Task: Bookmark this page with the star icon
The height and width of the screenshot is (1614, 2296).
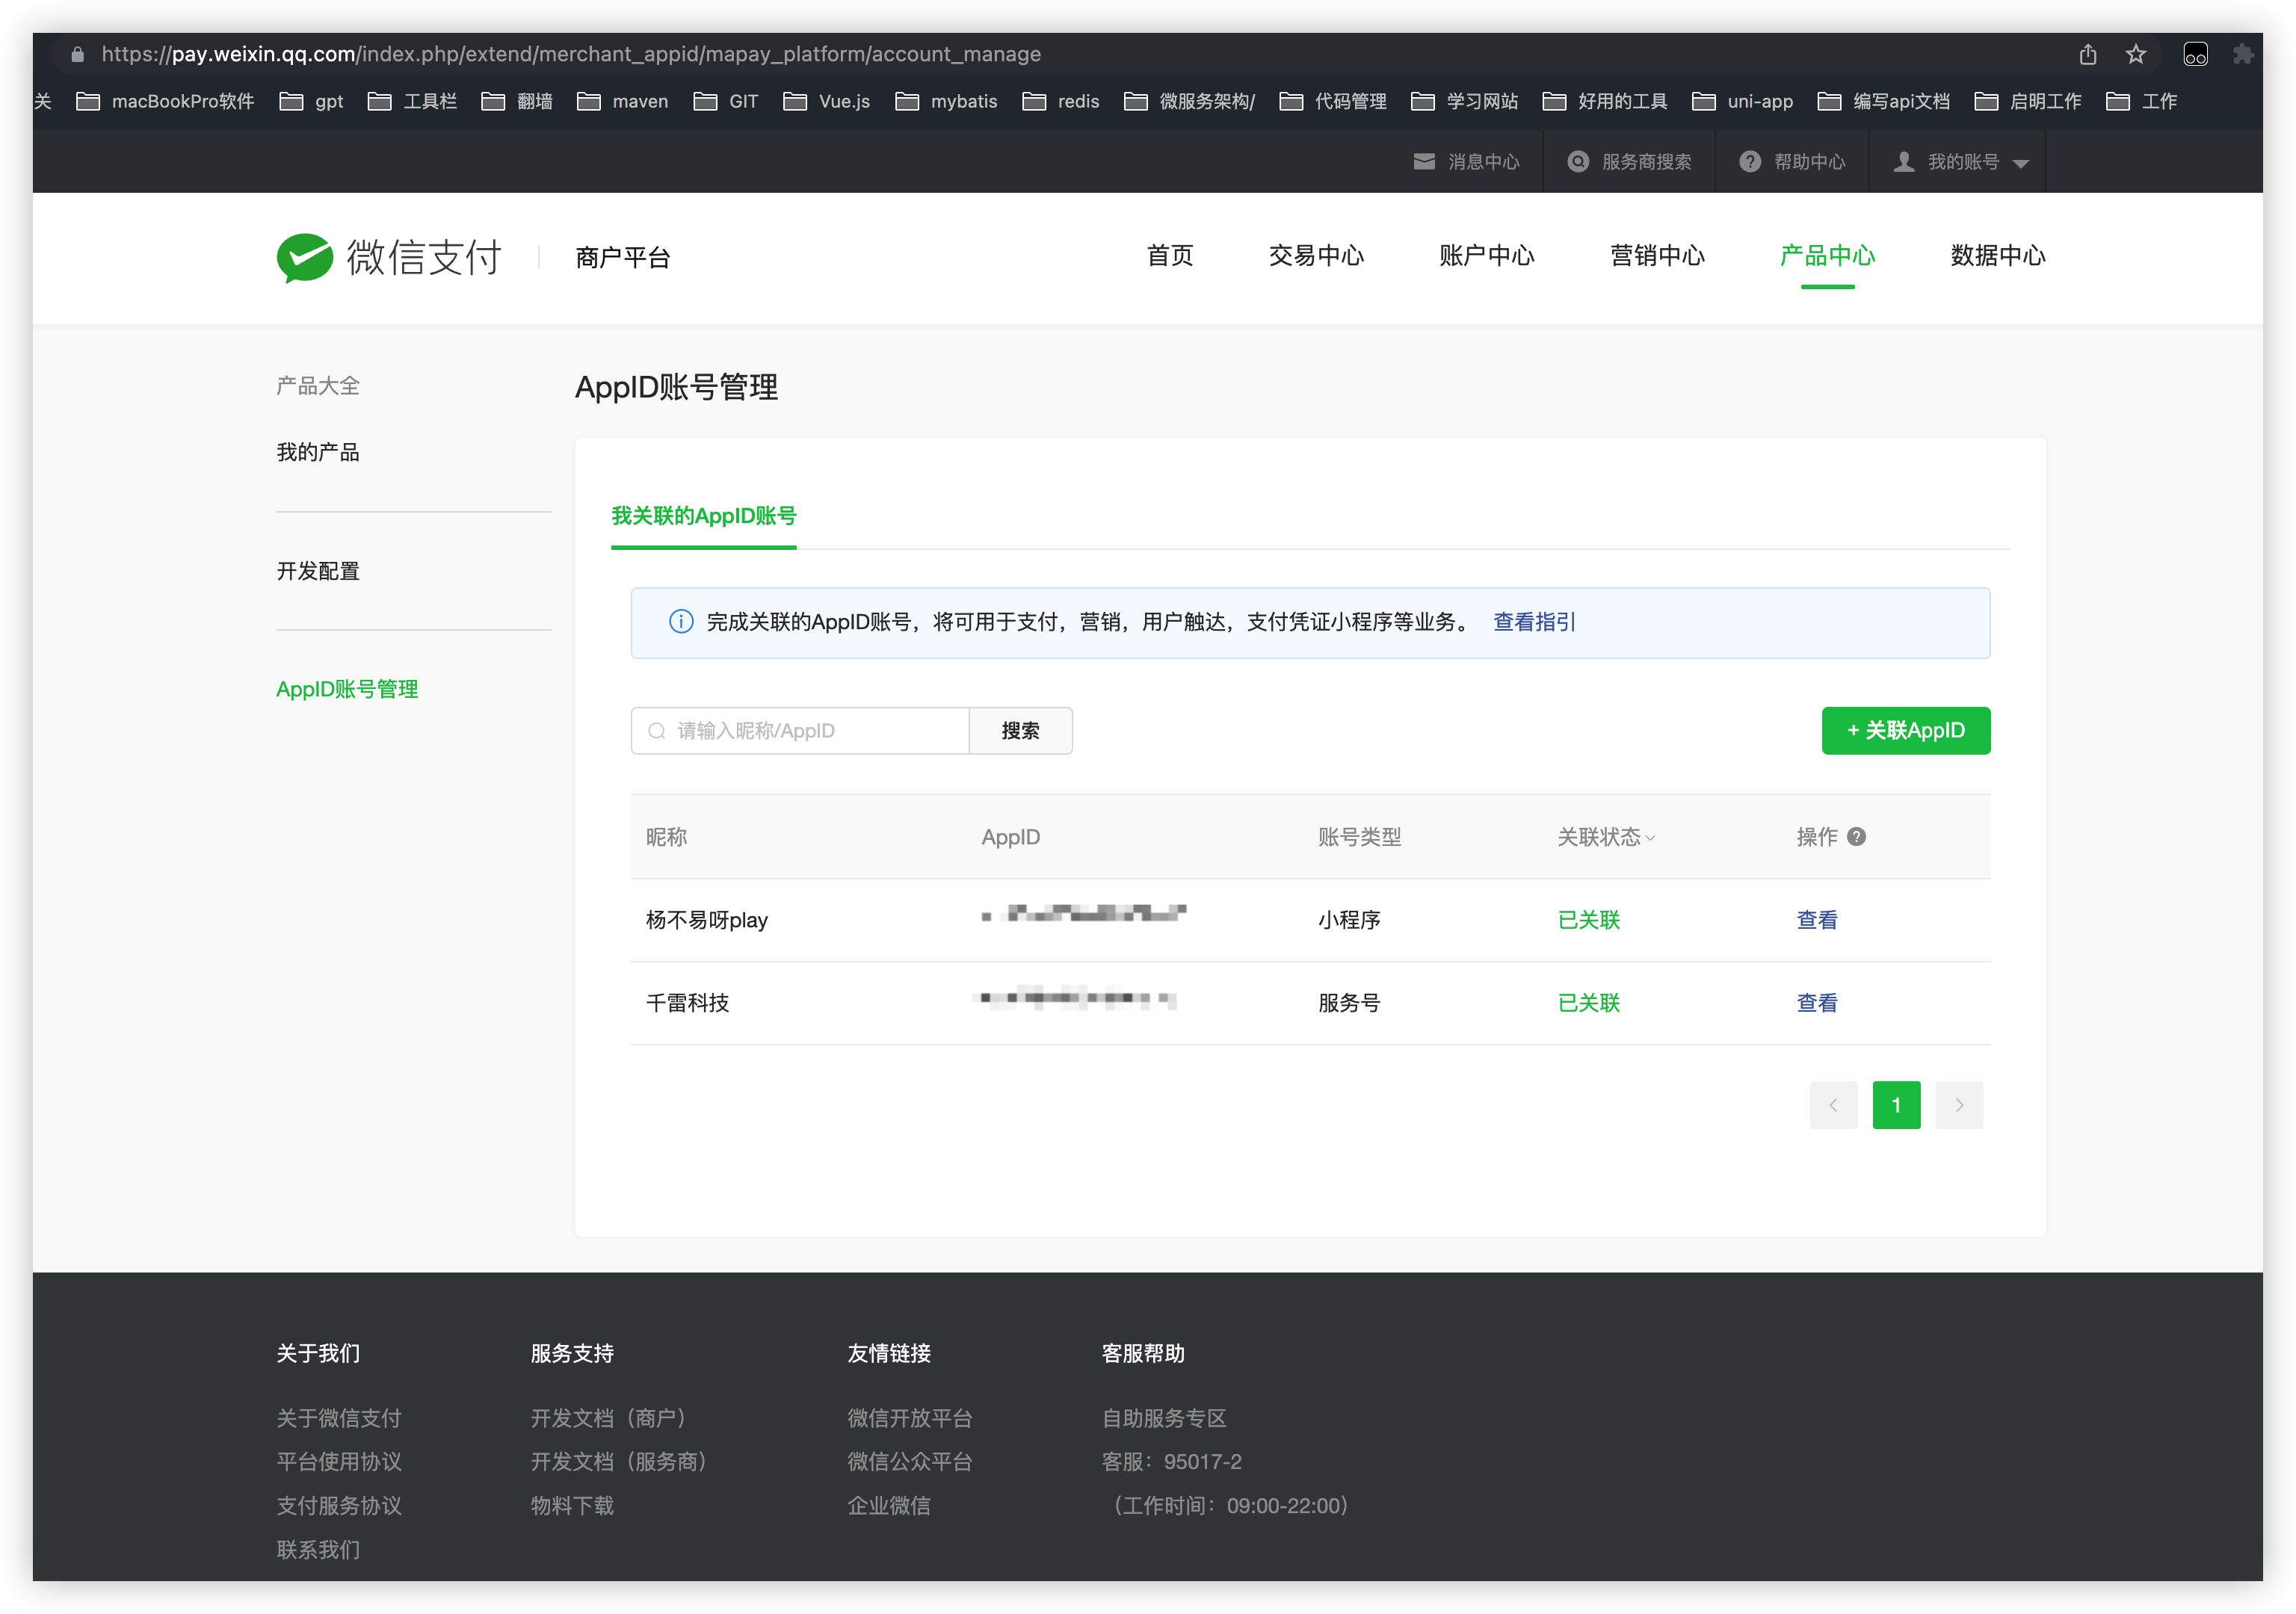Action: [x=2135, y=54]
